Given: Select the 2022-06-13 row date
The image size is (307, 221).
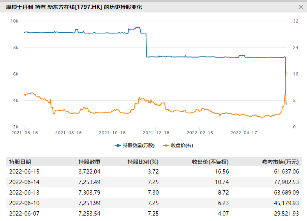Looking at the screenshot, I should click(24, 192).
